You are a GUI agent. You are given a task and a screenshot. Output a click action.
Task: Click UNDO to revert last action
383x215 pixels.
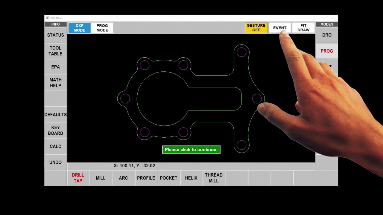(x=56, y=162)
